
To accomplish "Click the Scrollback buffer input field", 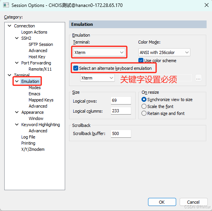I will pyautogui.click(x=121, y=133).
